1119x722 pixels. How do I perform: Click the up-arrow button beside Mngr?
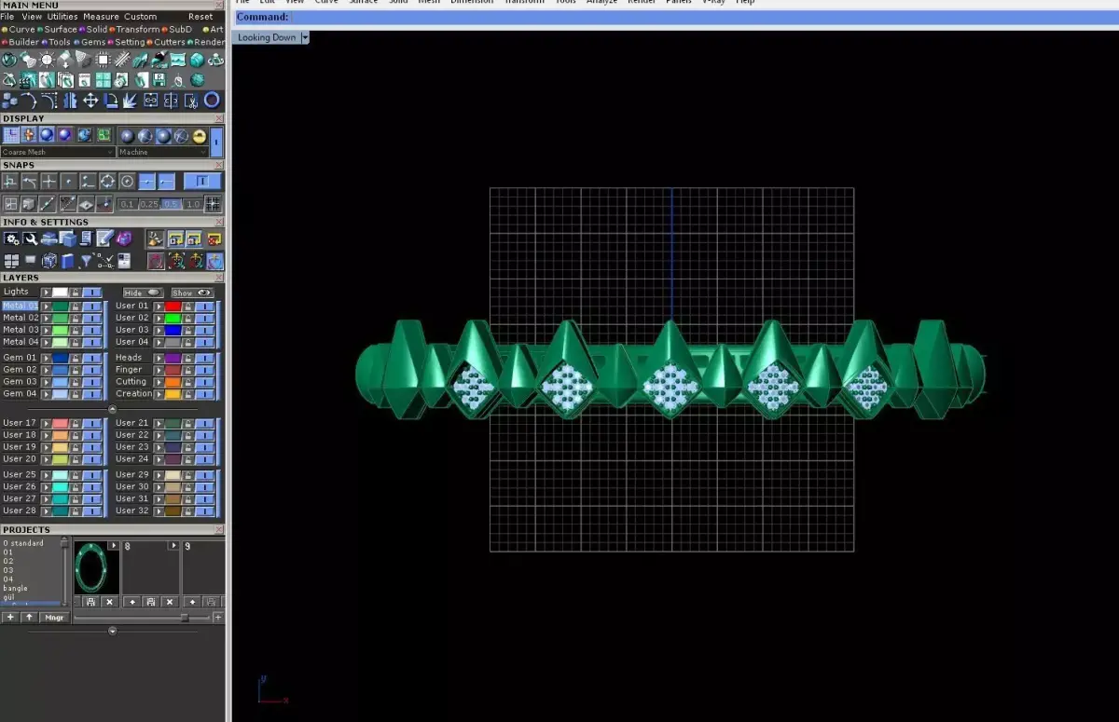29,618
